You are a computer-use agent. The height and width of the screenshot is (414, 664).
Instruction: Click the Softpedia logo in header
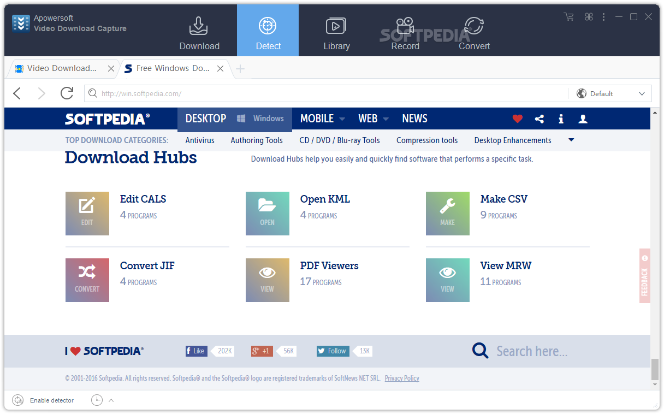[107, 119]
